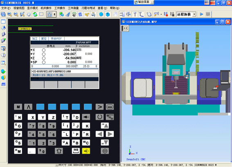Click the triangle ruler measurement icon
The image size is (232, 167).
(x=68, y=14)
